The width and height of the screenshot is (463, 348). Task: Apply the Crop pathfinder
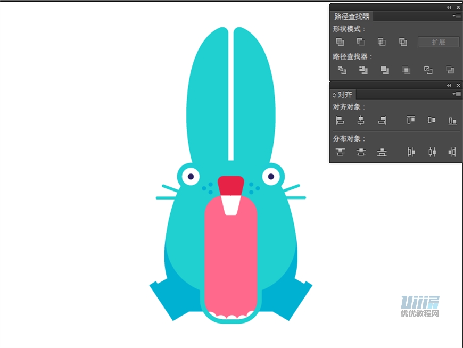(x=406, y=70)
